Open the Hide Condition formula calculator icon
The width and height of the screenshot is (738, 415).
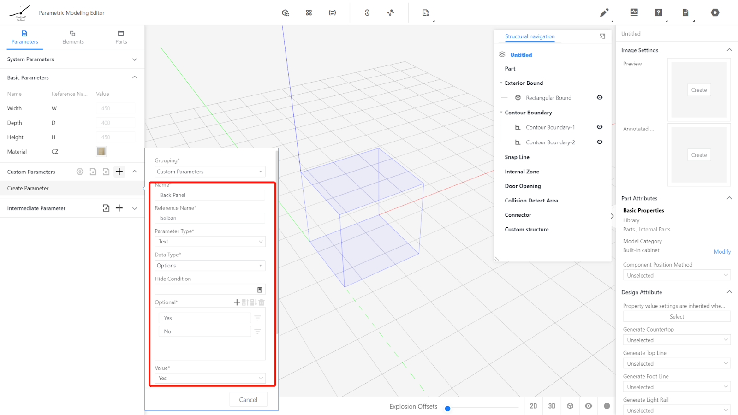[260, 290]
